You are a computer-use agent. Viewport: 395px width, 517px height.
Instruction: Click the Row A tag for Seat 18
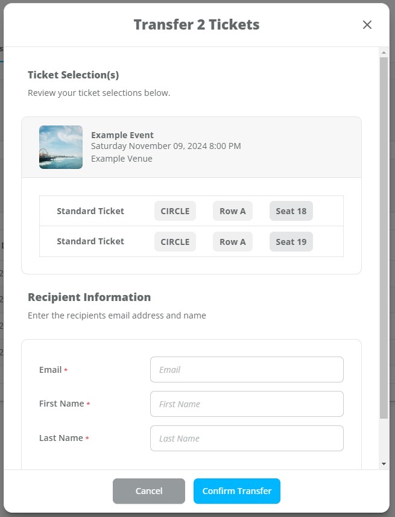click(233, 211)
